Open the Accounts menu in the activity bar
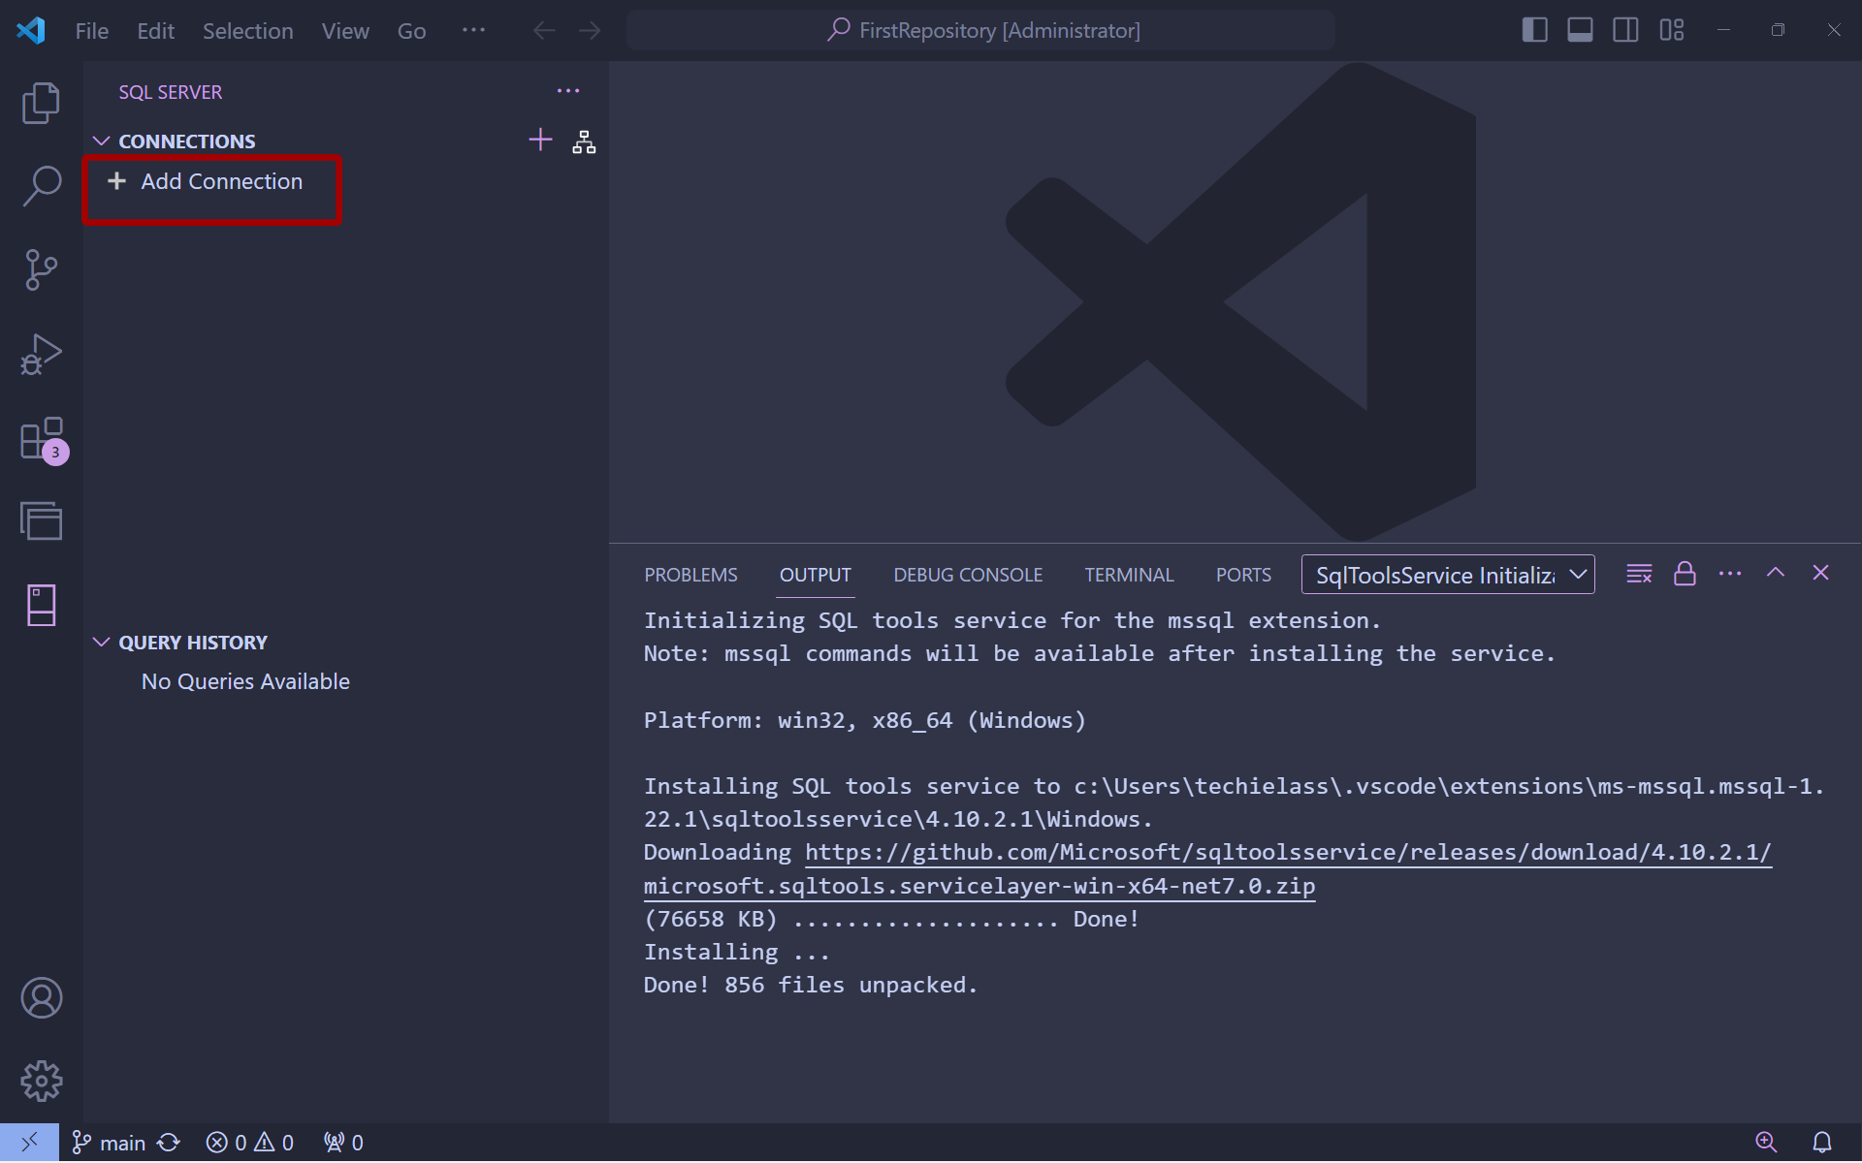Image resolution: width=1862 pixels, height=1163 pixels. pos(42,997)
